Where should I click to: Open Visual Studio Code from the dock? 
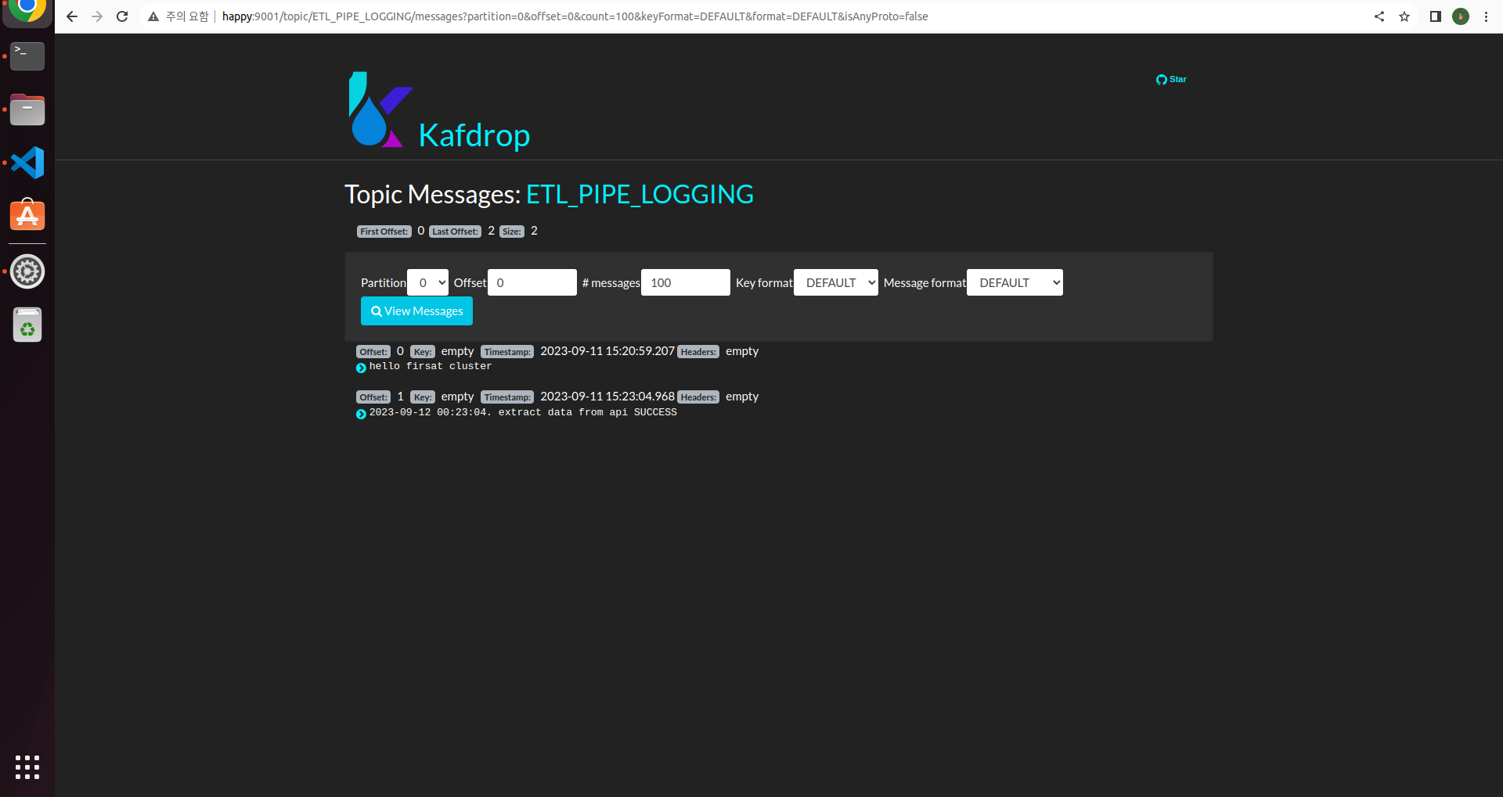pyautogui.click(x=27, y=162)
